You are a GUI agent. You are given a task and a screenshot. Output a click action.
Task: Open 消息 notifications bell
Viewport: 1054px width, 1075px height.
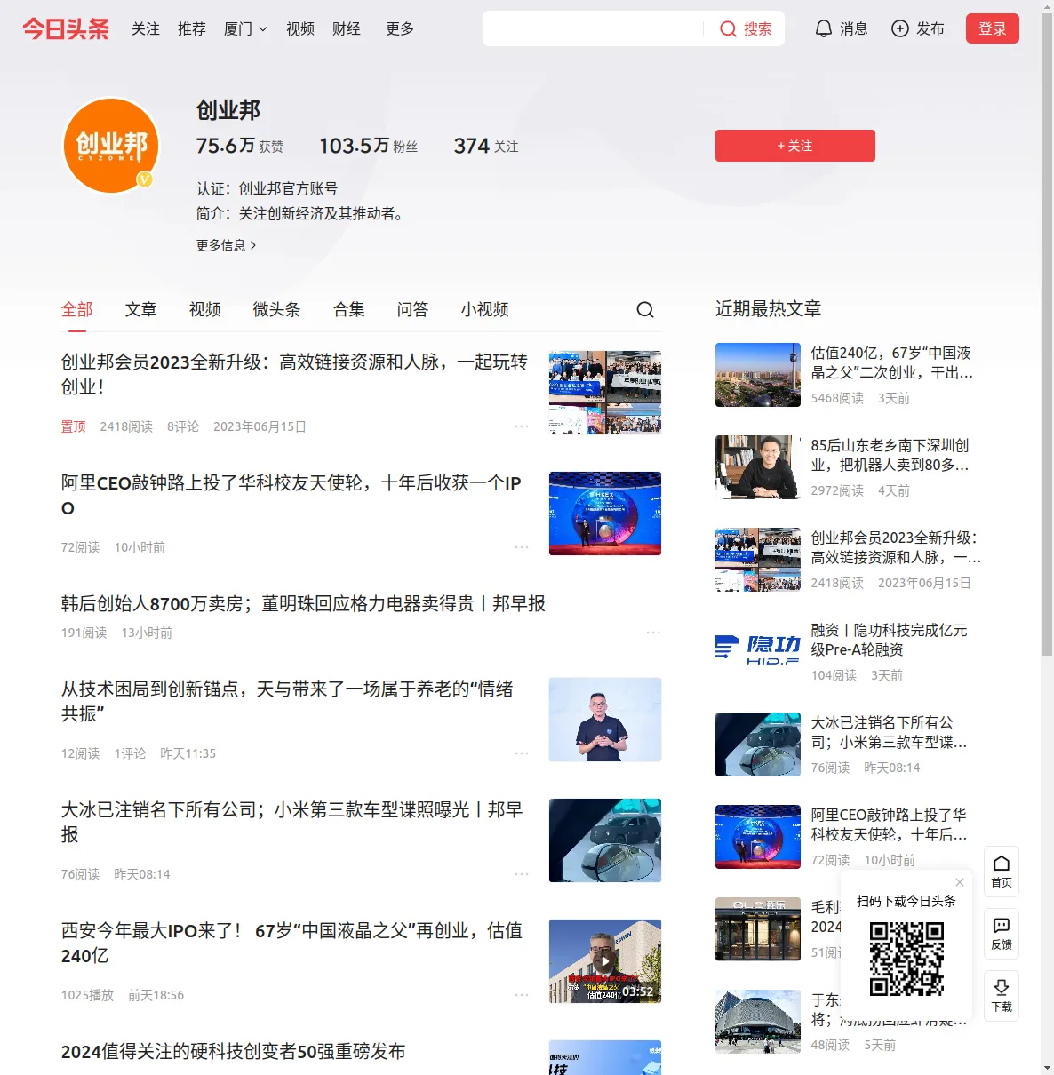(x=841, y=28)
